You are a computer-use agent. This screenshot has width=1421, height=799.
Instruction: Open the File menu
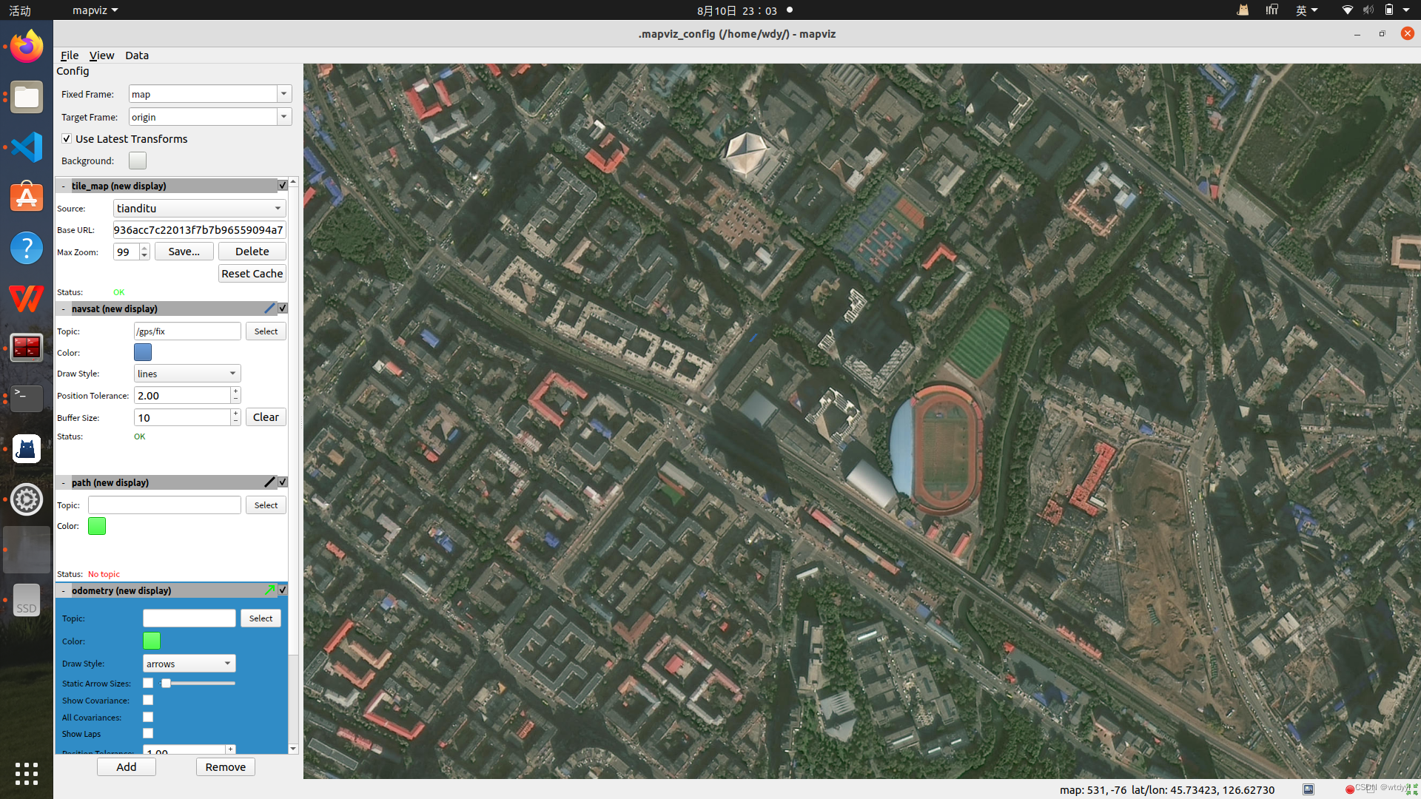[70, 55]
